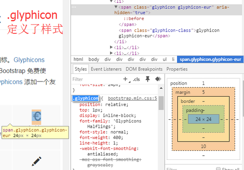Click the euro glyphicon on page

coord(37,116)
